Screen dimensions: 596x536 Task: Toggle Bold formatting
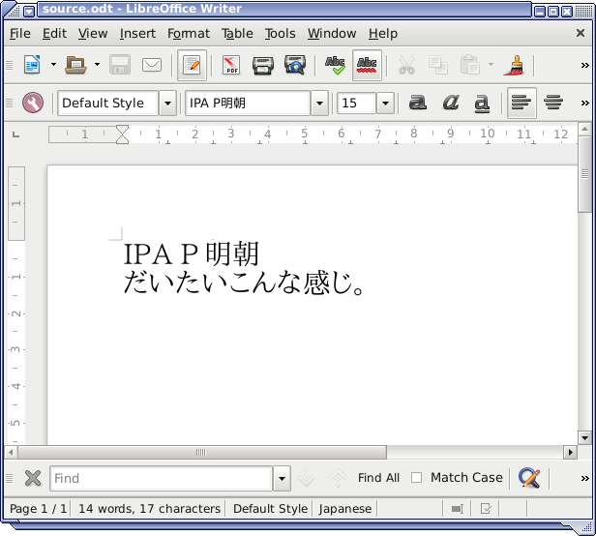tap(418, 103)
